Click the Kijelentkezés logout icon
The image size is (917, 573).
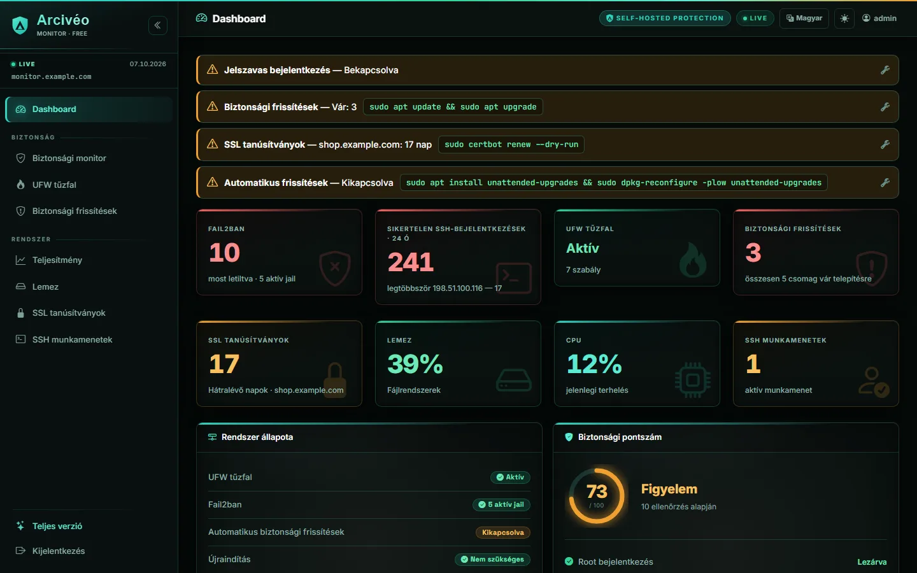pyautogui.click(x=20, y=551)
